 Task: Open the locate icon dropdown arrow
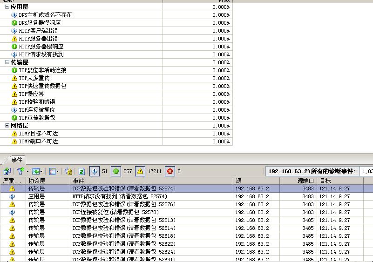point(41,171)
